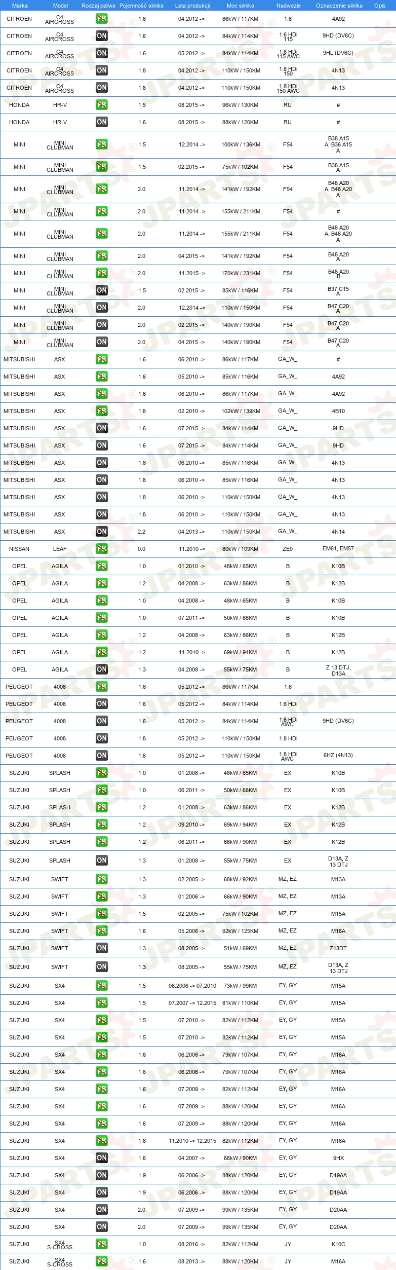Click the PB petrol icon in Nissan Leaf row

tap(101, 549)
